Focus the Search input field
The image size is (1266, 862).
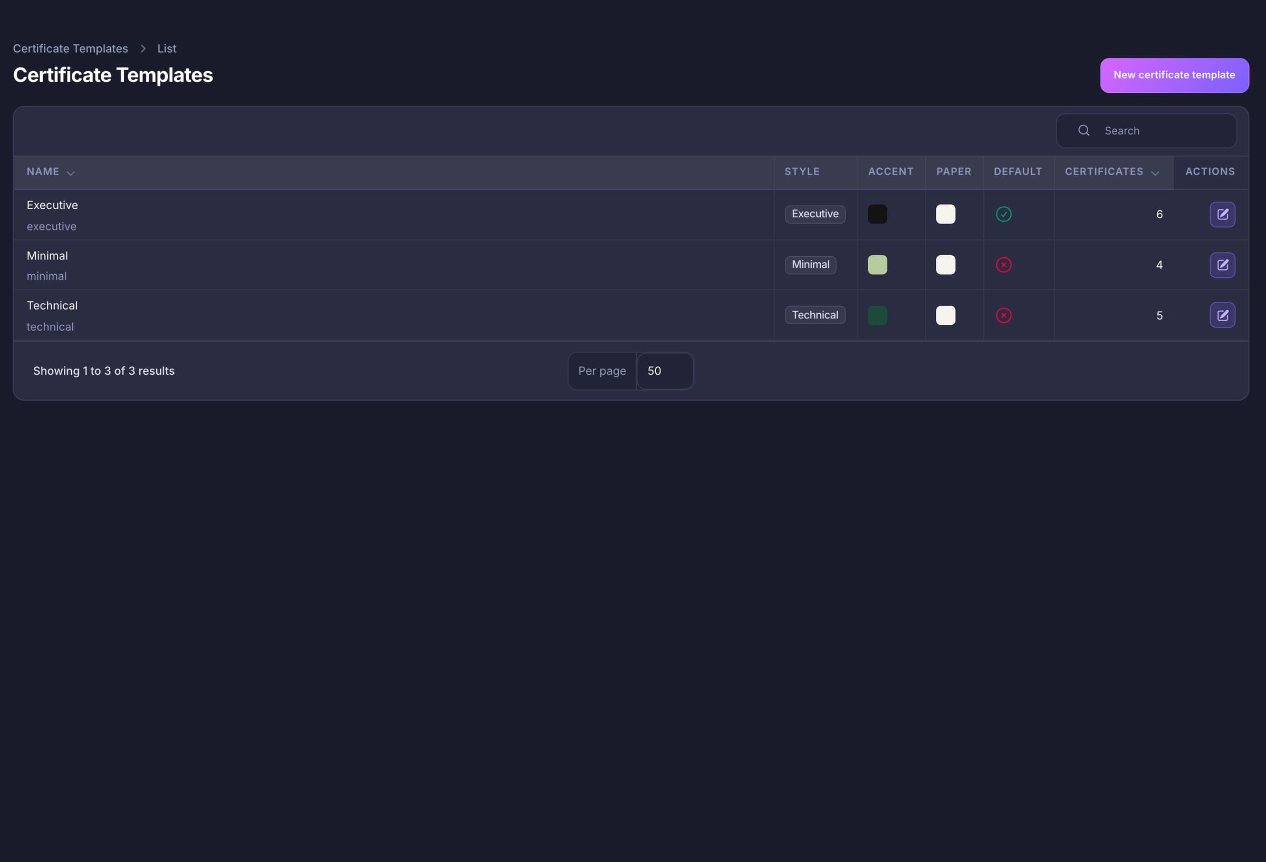pos(1146,131)
